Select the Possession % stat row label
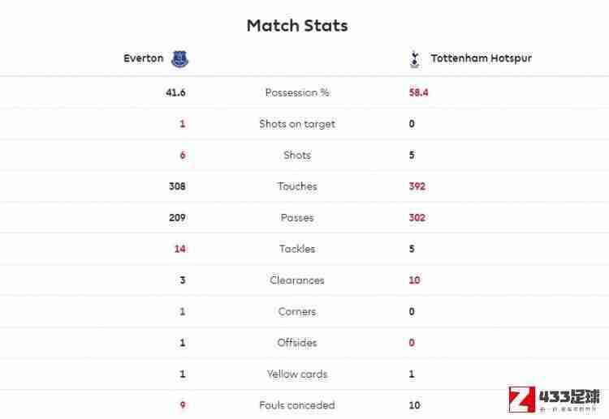The width and height of the screenshot is (609, 419). click(297, 92)
